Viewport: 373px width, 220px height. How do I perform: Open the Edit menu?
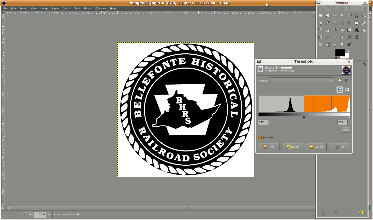tap(13, 9)
